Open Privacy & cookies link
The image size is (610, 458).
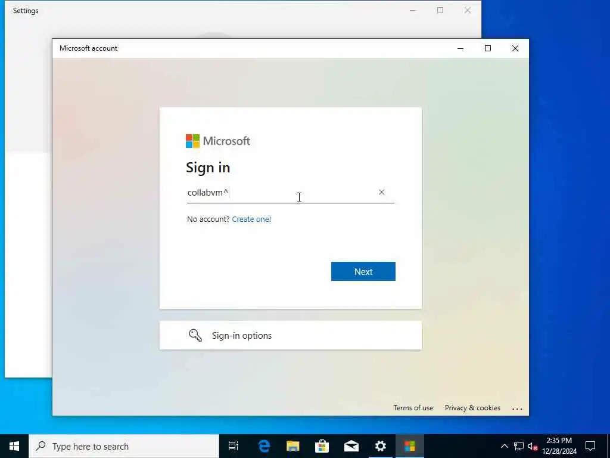(472, 408)
